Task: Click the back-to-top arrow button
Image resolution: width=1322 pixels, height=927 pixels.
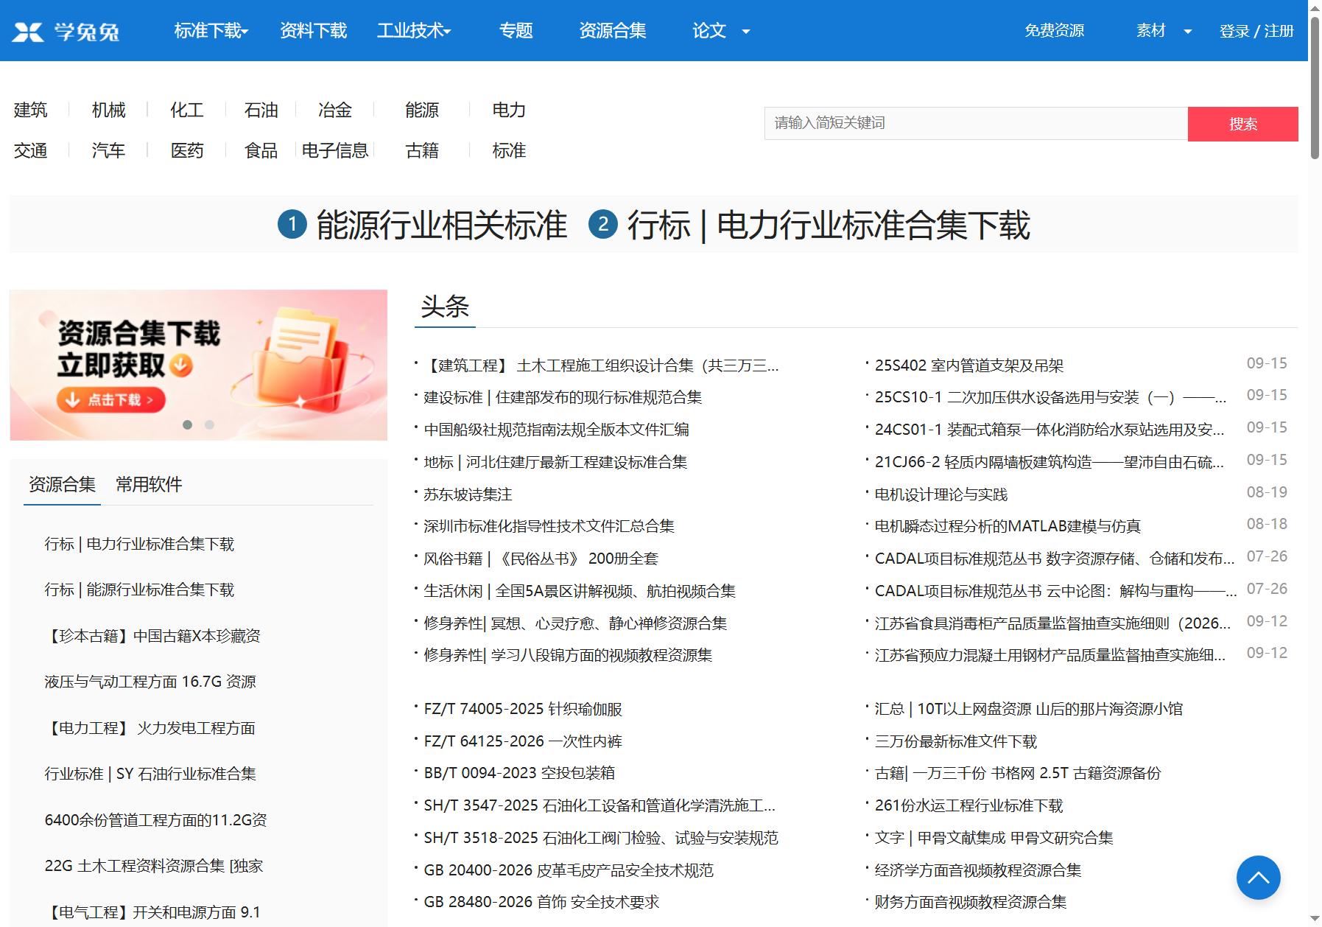Action: [x=1258, y=877]
